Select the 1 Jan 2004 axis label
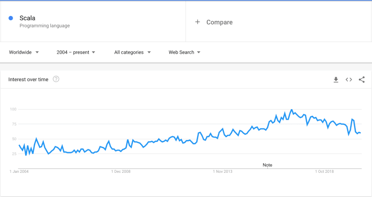Image resolution: width=372 pixels, height=197 pixels. coord(20,171)
